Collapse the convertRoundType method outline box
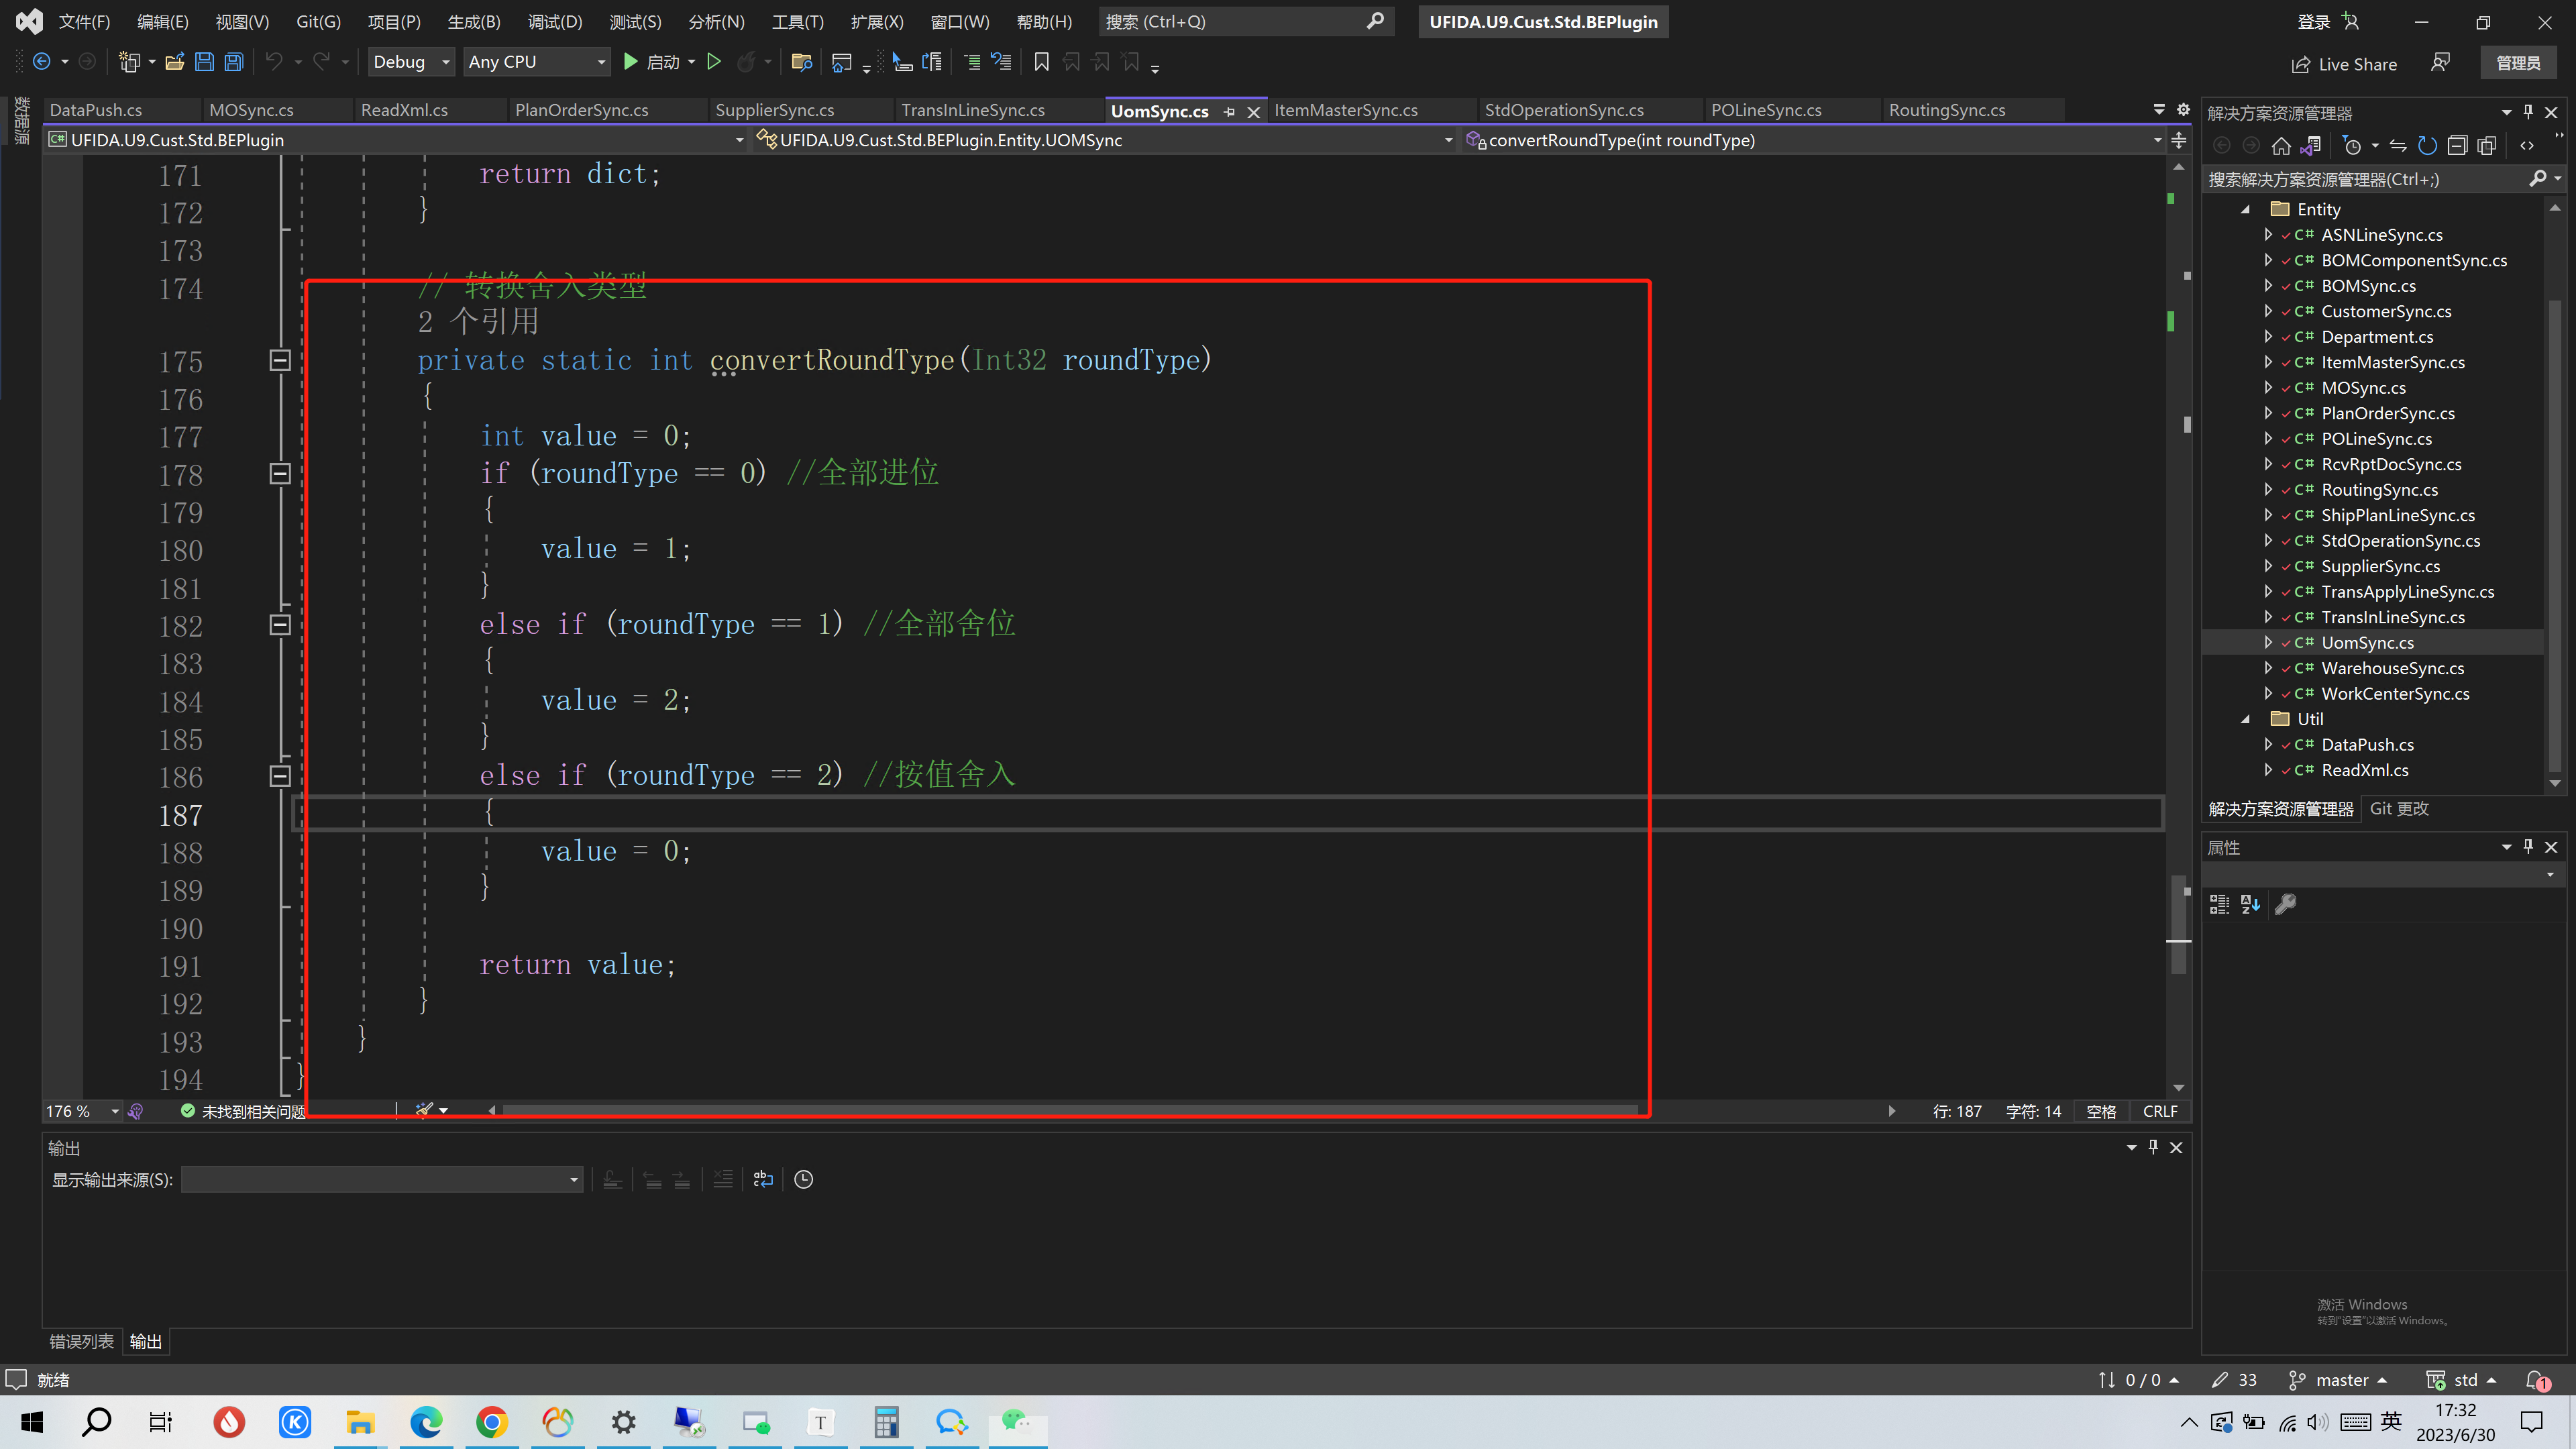The width and height of the screenshot is (2576, 1449). (x=280, y=360)
